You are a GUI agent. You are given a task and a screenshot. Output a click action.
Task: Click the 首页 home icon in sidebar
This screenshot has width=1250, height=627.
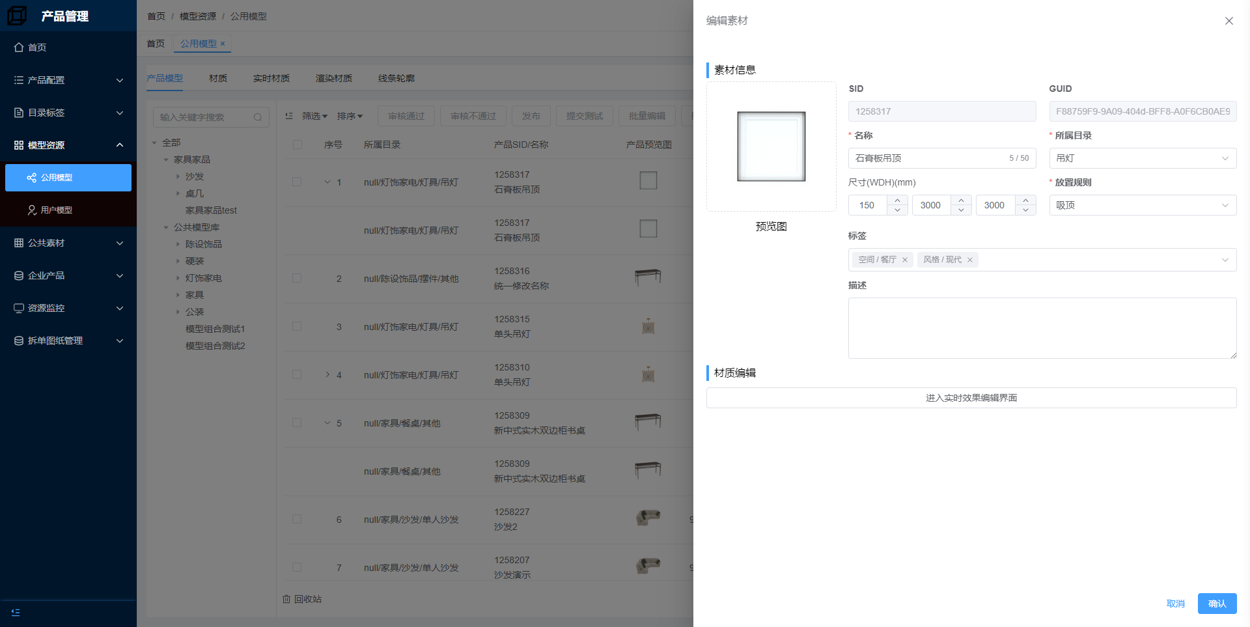pyautogui.click(x=19, y=48)
